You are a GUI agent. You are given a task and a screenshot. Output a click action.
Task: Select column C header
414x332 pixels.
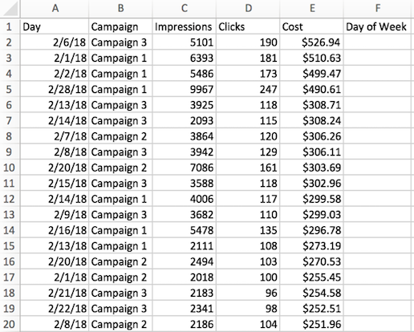pos(184,9)
